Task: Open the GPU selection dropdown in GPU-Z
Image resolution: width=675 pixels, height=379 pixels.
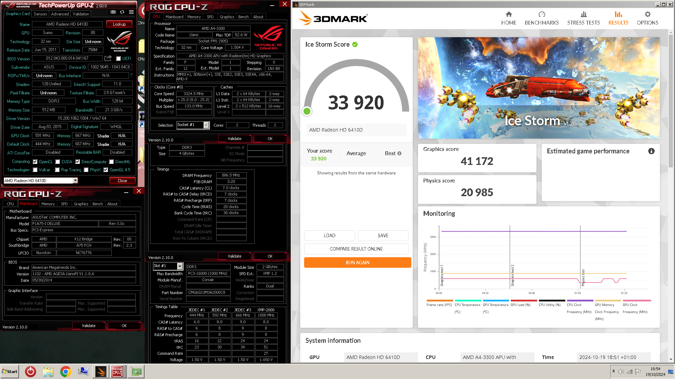Action: click(75, 180)
